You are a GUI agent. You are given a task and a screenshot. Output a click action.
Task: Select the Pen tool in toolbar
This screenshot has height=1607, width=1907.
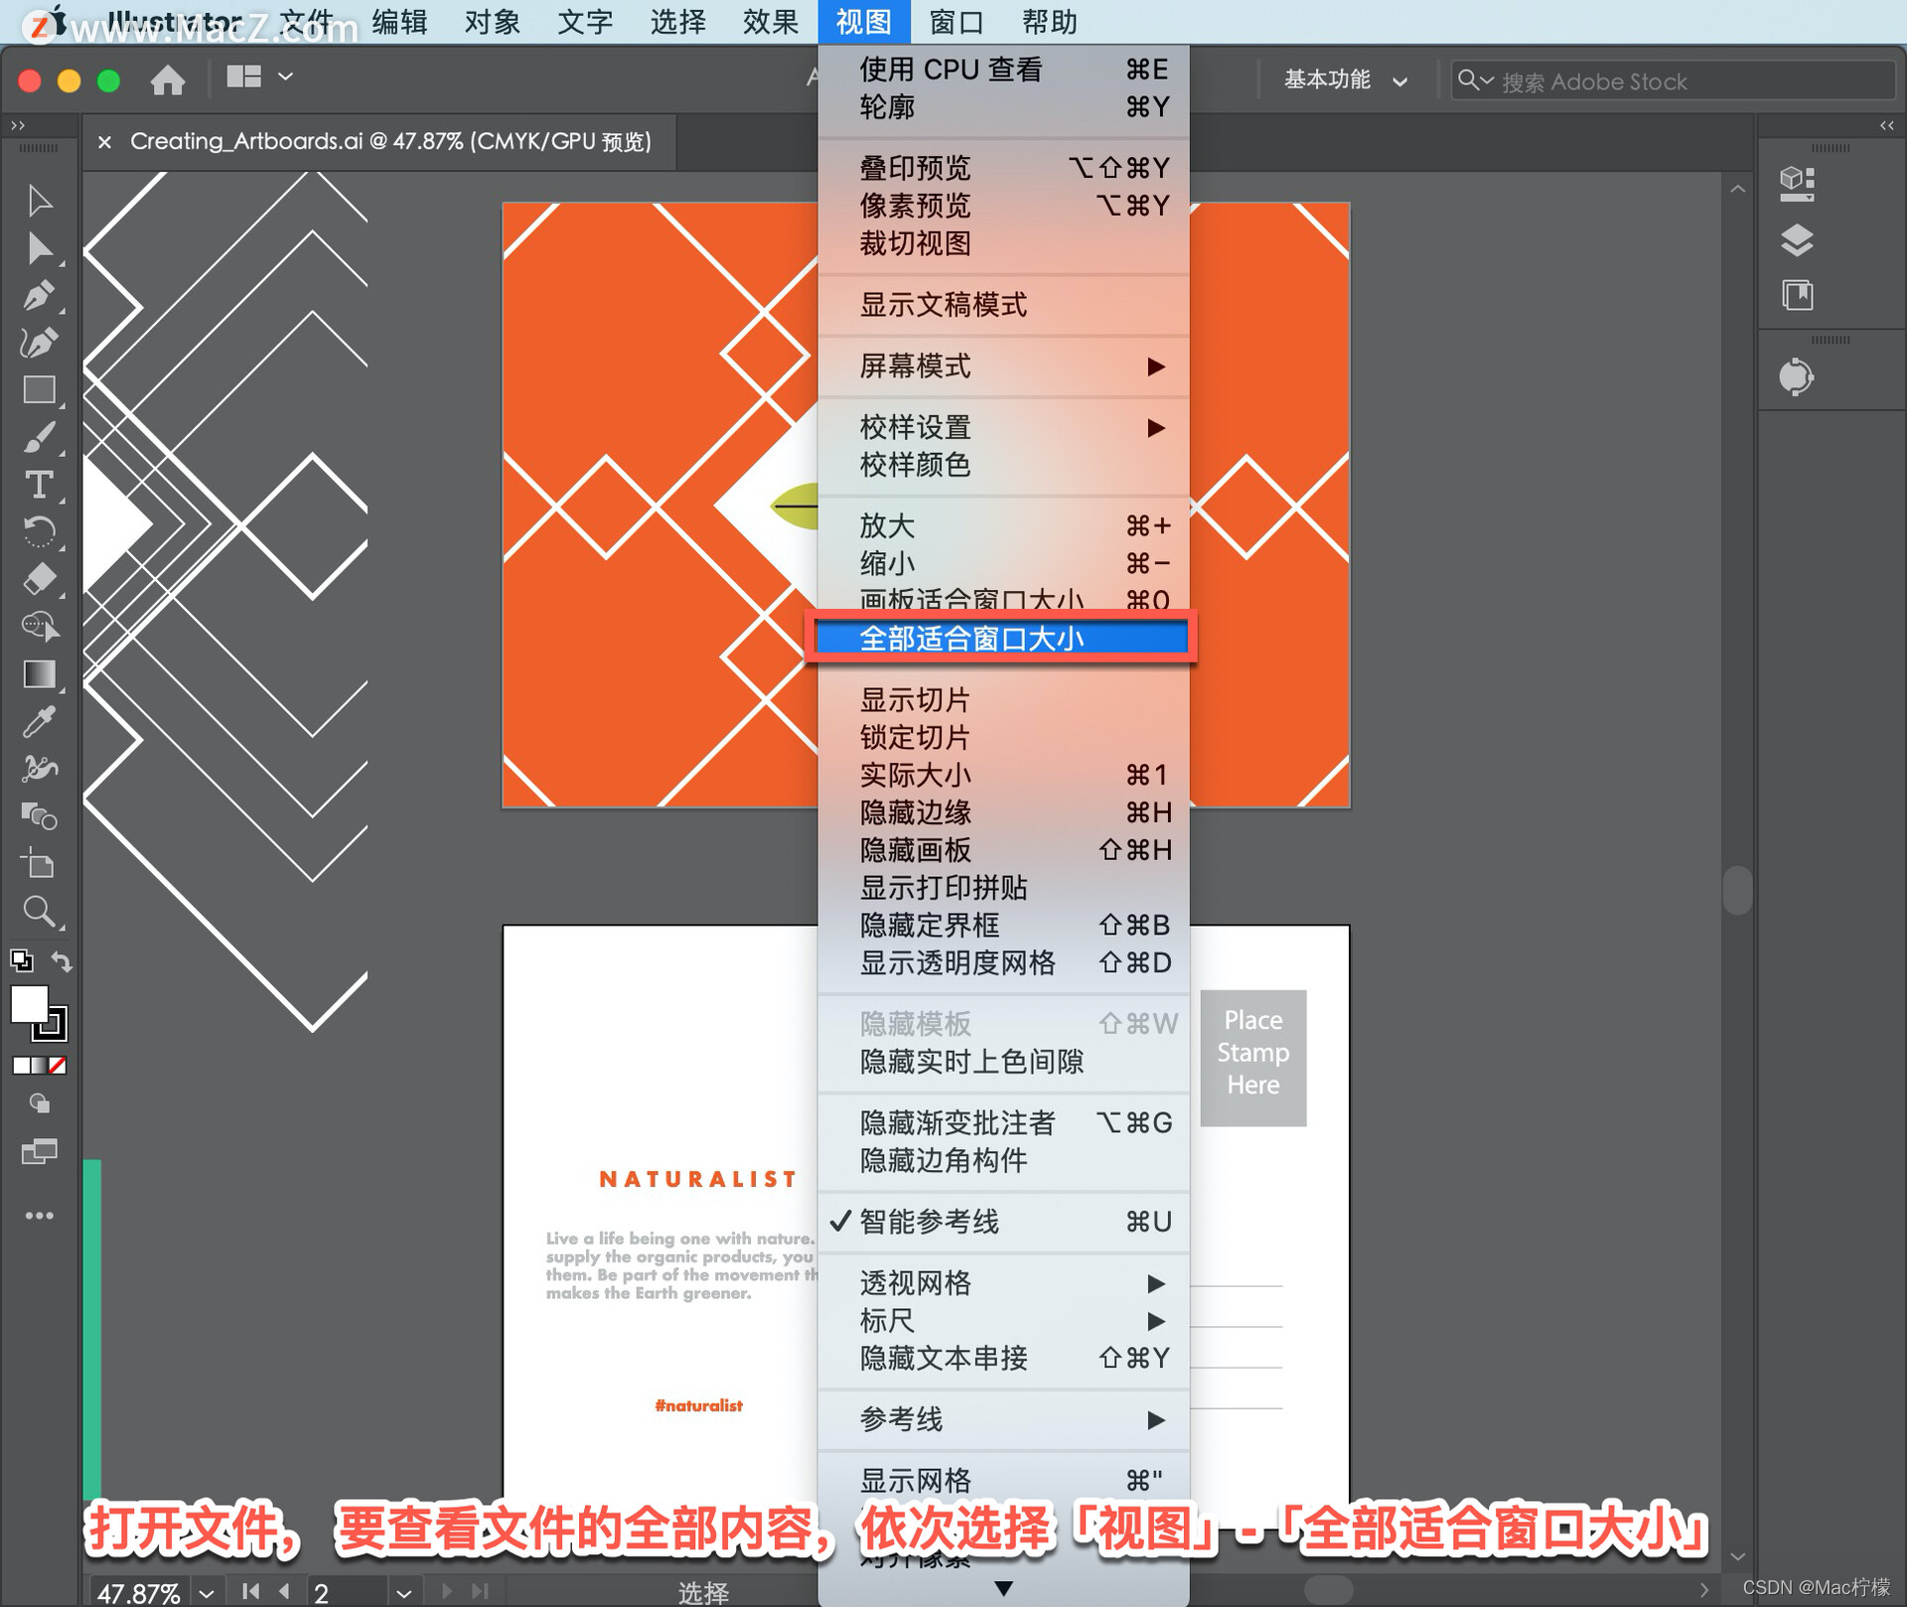click(39, 295)
